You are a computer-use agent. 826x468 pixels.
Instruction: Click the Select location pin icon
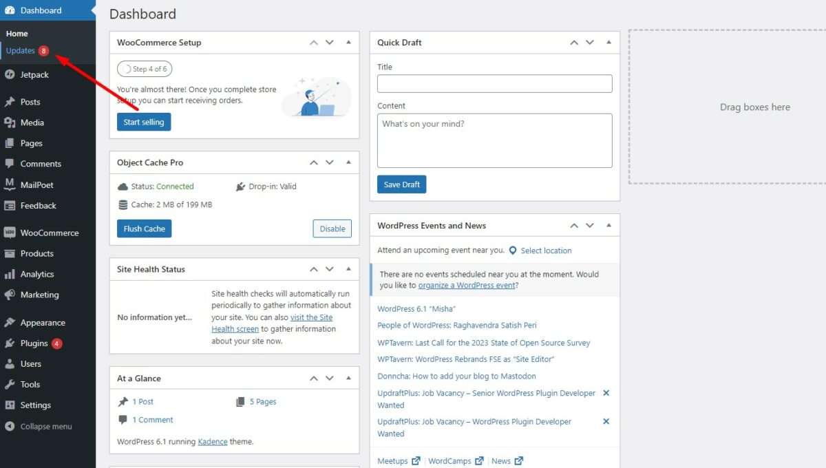(x=513, y=251)
